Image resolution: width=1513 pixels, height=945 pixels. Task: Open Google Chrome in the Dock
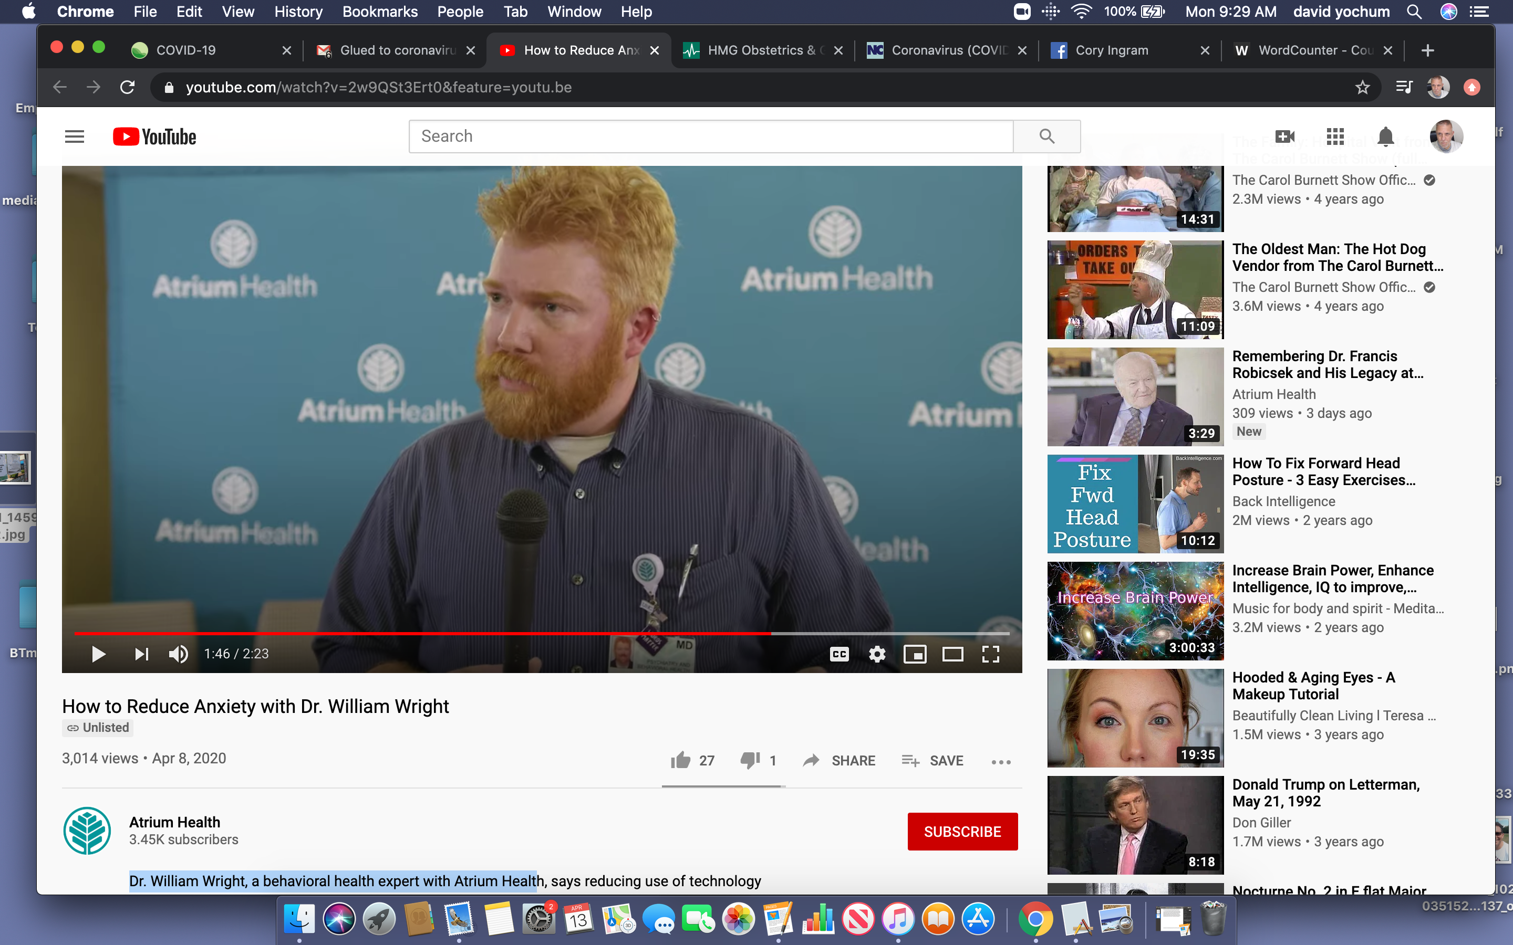point(1035,919)
